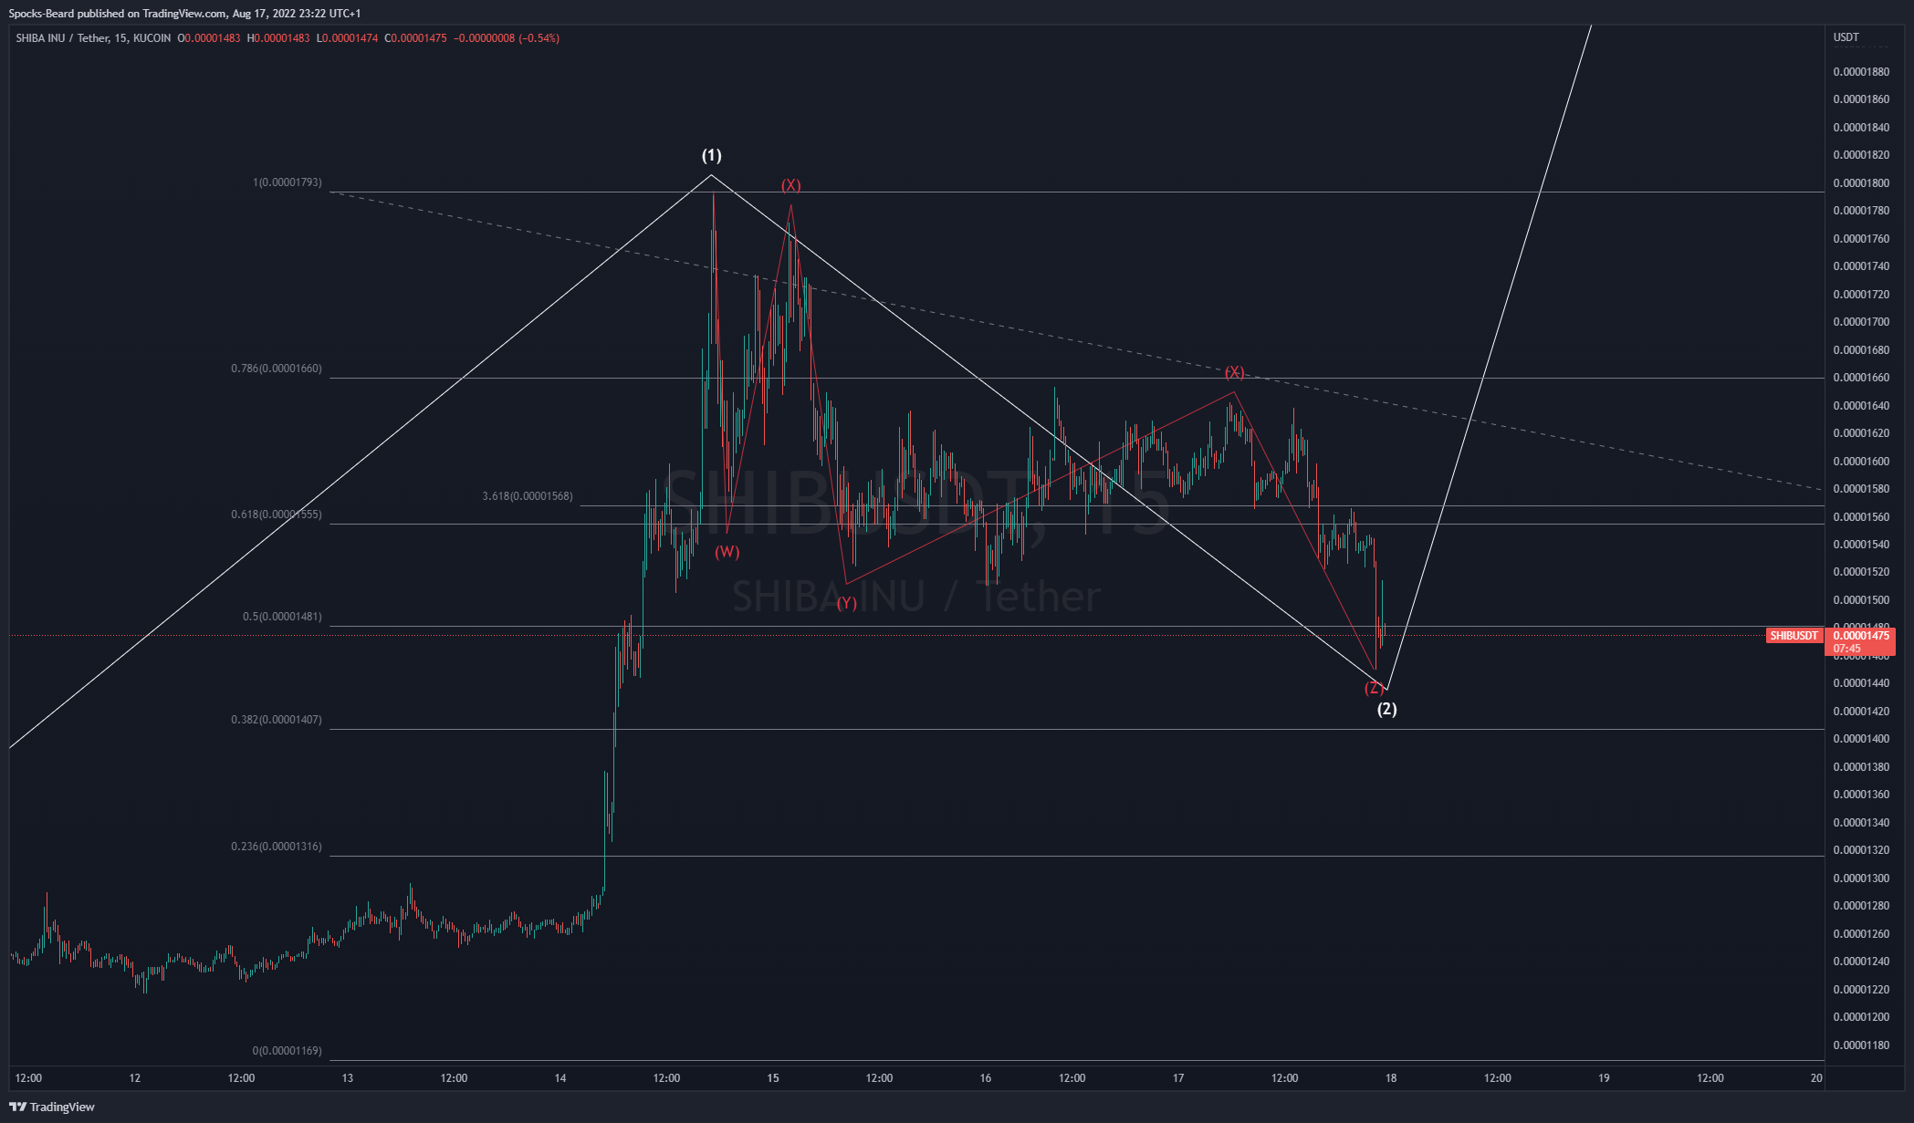Click the -0.54% change value in header
This screenshot has height=1123, width=1914.
(x=539, y=38)
